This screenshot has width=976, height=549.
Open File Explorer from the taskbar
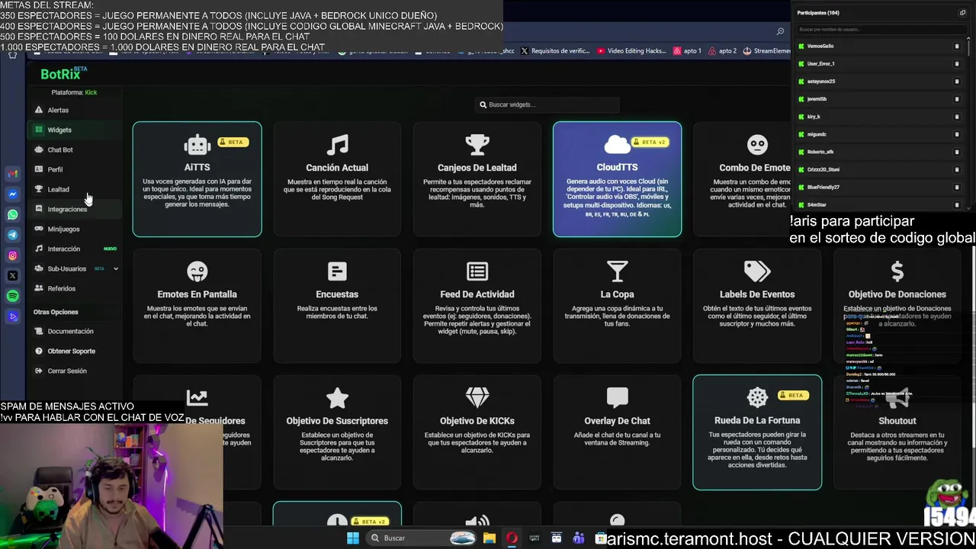[489, 538]
